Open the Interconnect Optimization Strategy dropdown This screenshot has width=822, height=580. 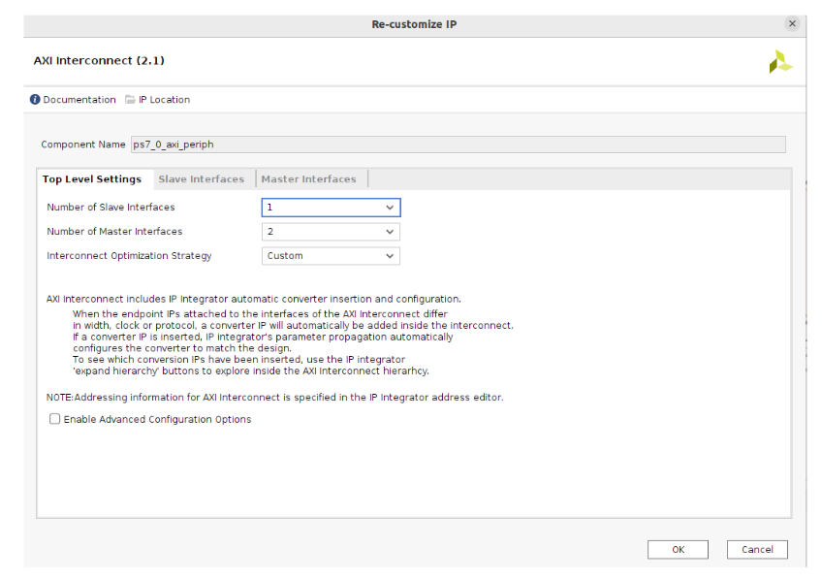click(x=331, y=256)
